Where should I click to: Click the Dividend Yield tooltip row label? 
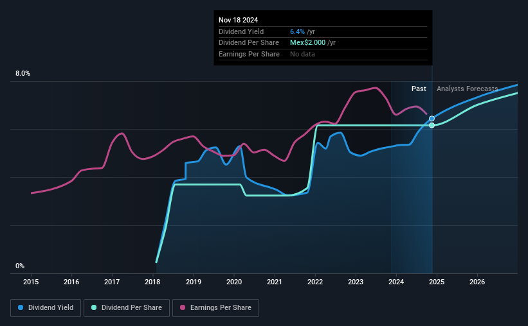click(x=241, y=31)
